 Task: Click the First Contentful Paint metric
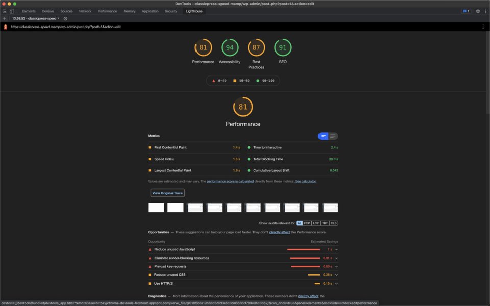194,148
